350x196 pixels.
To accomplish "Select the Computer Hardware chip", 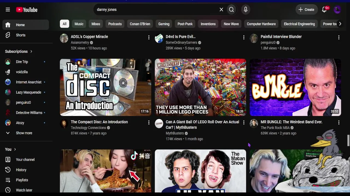I will [x=261, y=24].
